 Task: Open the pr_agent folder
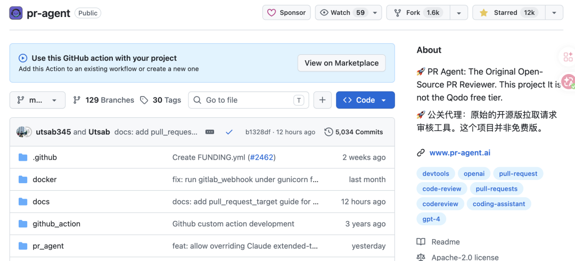click(x=48, y=246)
